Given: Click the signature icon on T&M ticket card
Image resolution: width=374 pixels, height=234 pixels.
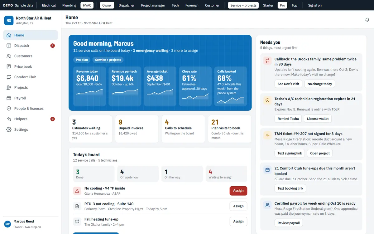Looking at the screenshot, I should pyautogui.click(x=267, y=135).
